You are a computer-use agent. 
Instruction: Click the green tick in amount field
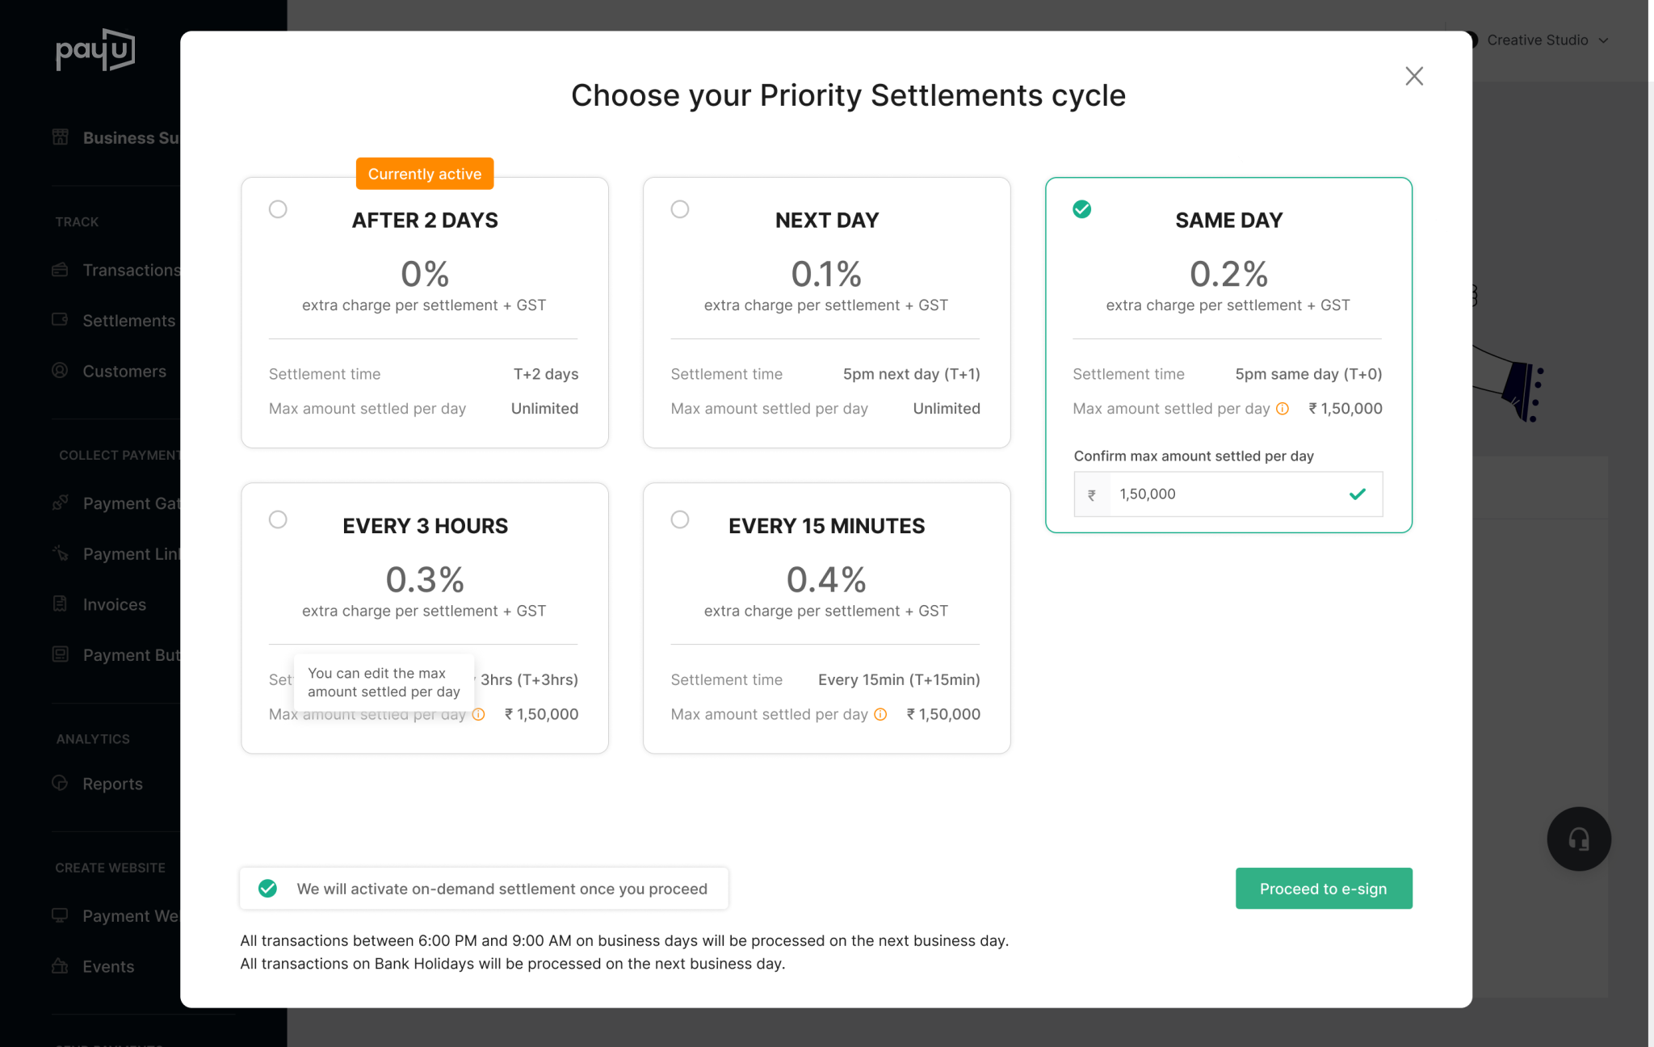coord(1358,494)
